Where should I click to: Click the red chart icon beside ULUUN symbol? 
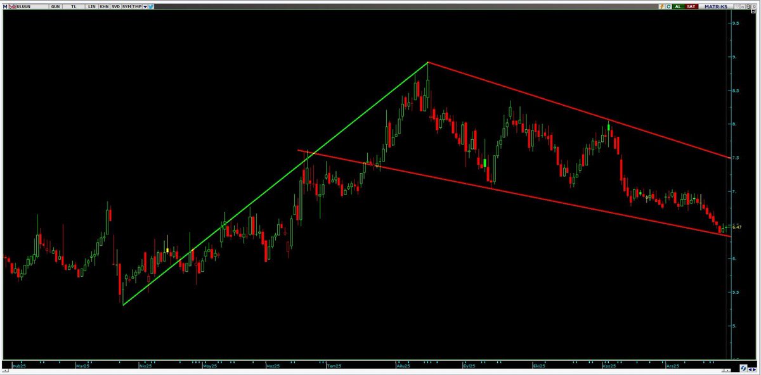(x=13, y=6)
